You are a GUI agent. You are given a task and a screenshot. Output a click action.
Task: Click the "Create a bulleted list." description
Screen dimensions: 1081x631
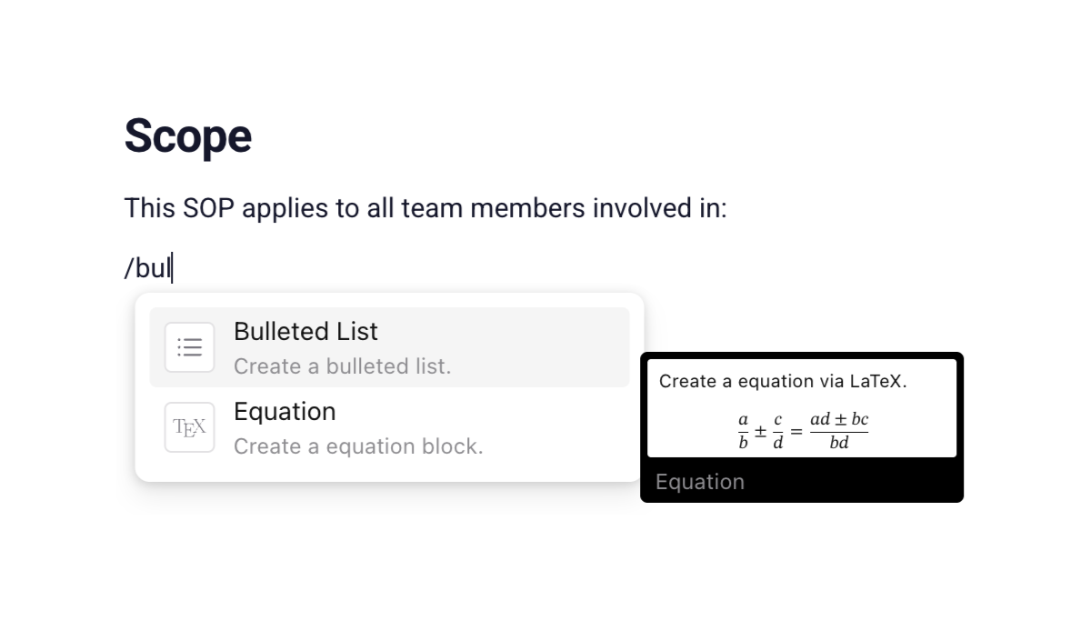pyautogui.click(x=342, y=366)
